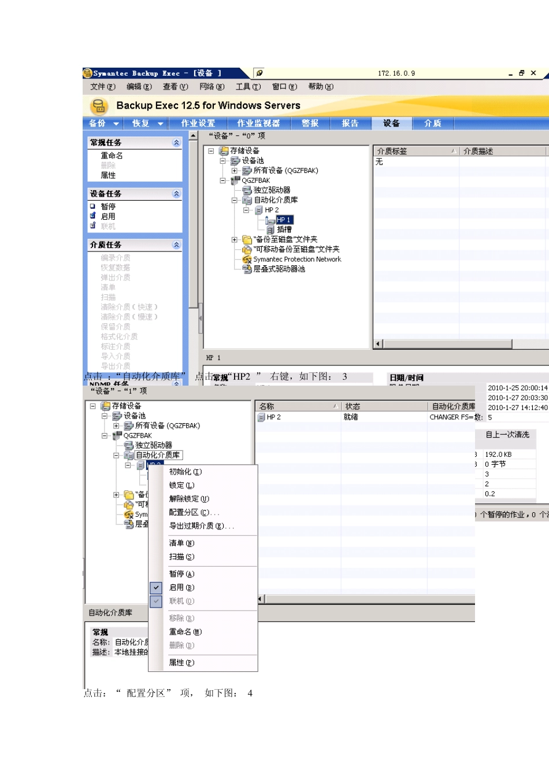Toggle 联机 checkbox under 设备任务
Viewport: 549px width, 777px height.
click(x=92, y=225)
